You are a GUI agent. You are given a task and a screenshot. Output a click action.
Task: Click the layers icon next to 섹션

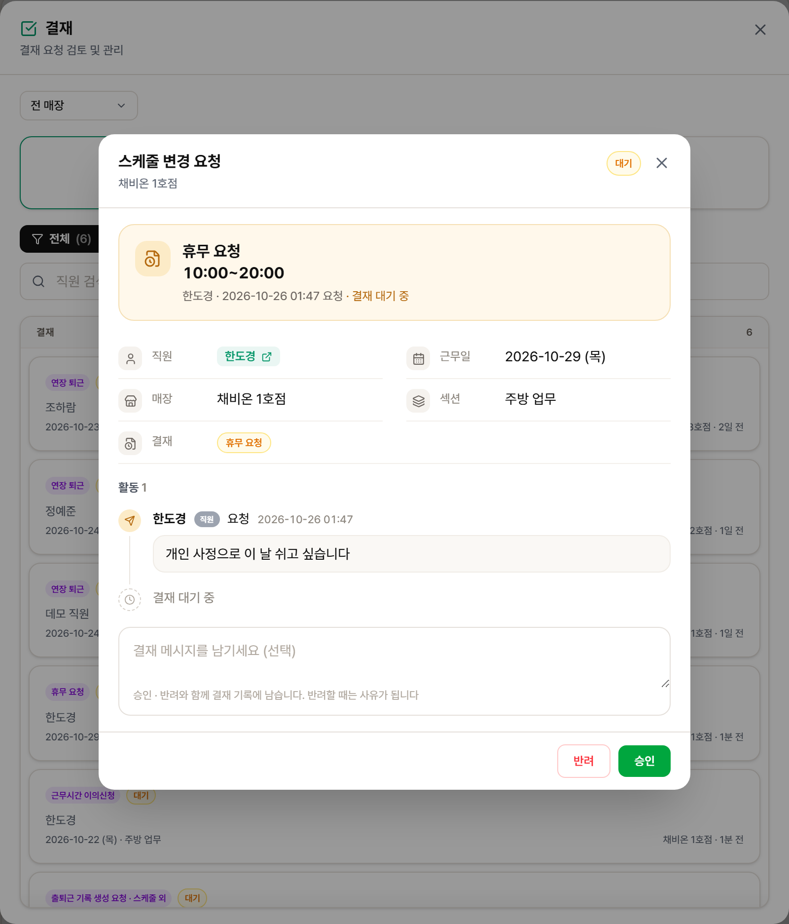point(418,401)
